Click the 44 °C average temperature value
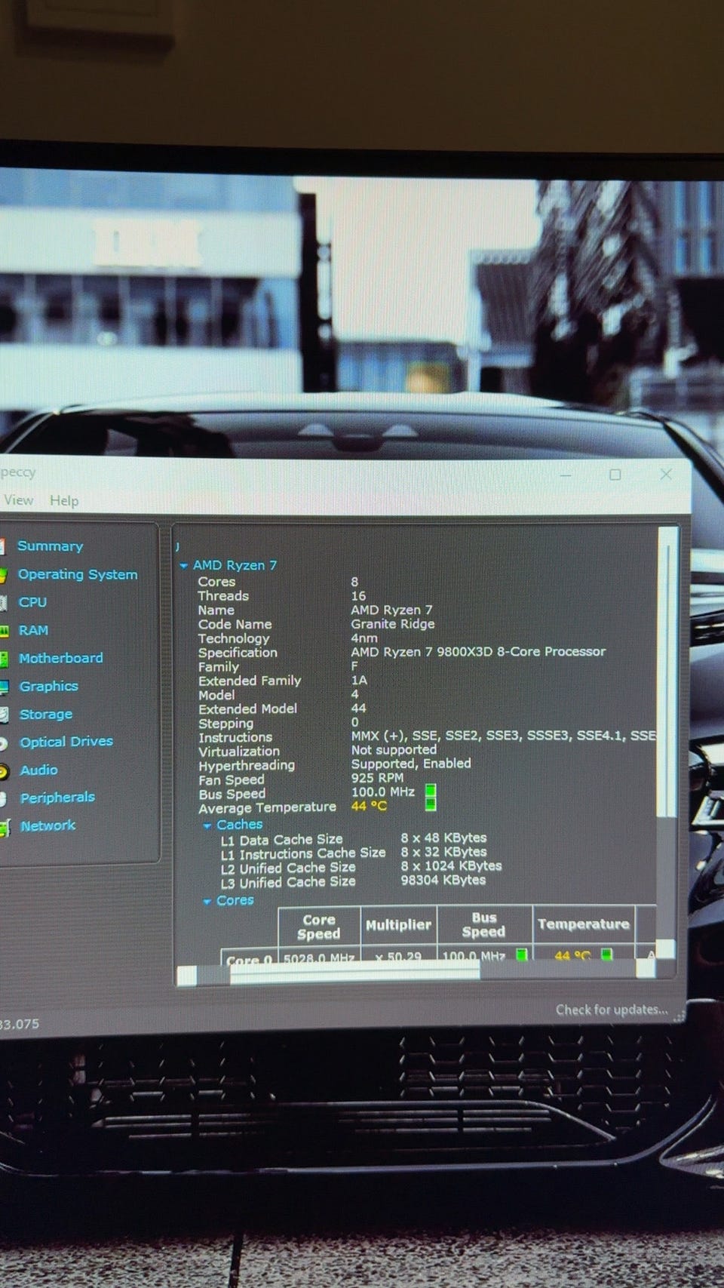The height and width of the screenshot is (1288, 724). [x=369, y=806]
